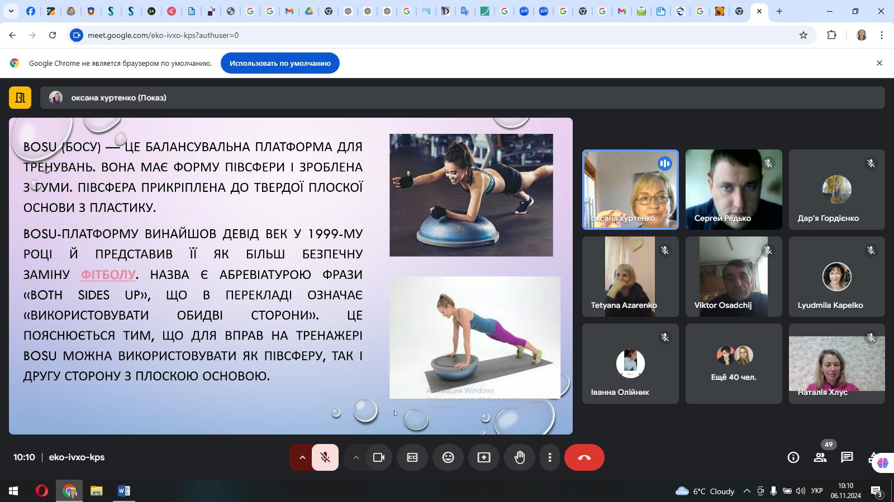
Task: Open meeting details info icon
Action: pyautogui.click(x=793, y=457)
